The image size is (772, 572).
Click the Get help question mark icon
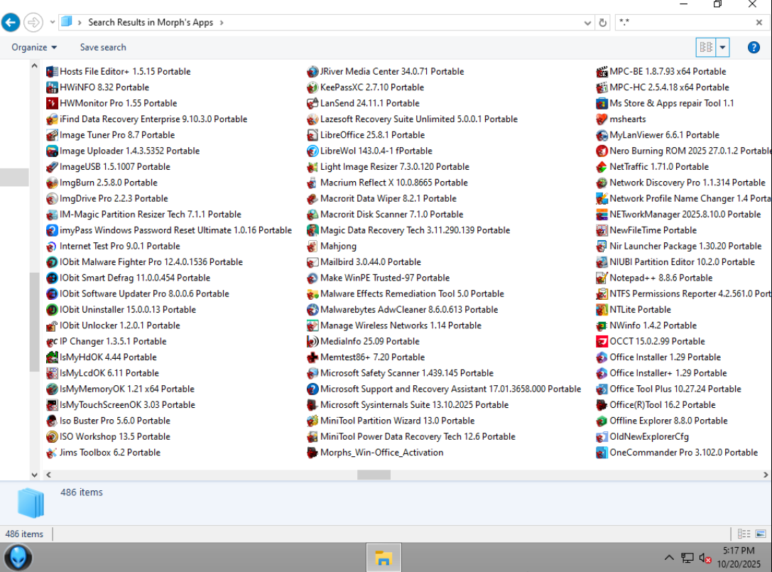click(754, 48)
